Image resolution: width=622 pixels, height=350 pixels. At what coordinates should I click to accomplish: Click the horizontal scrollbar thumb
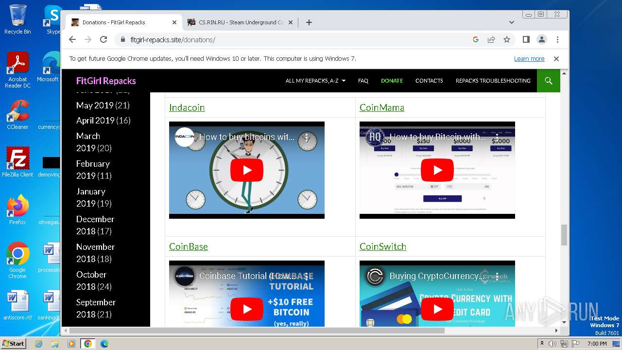click(x=257, y=331)
